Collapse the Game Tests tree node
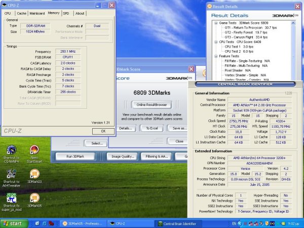Viewport: 304px width, 228px height. [216, 23]
